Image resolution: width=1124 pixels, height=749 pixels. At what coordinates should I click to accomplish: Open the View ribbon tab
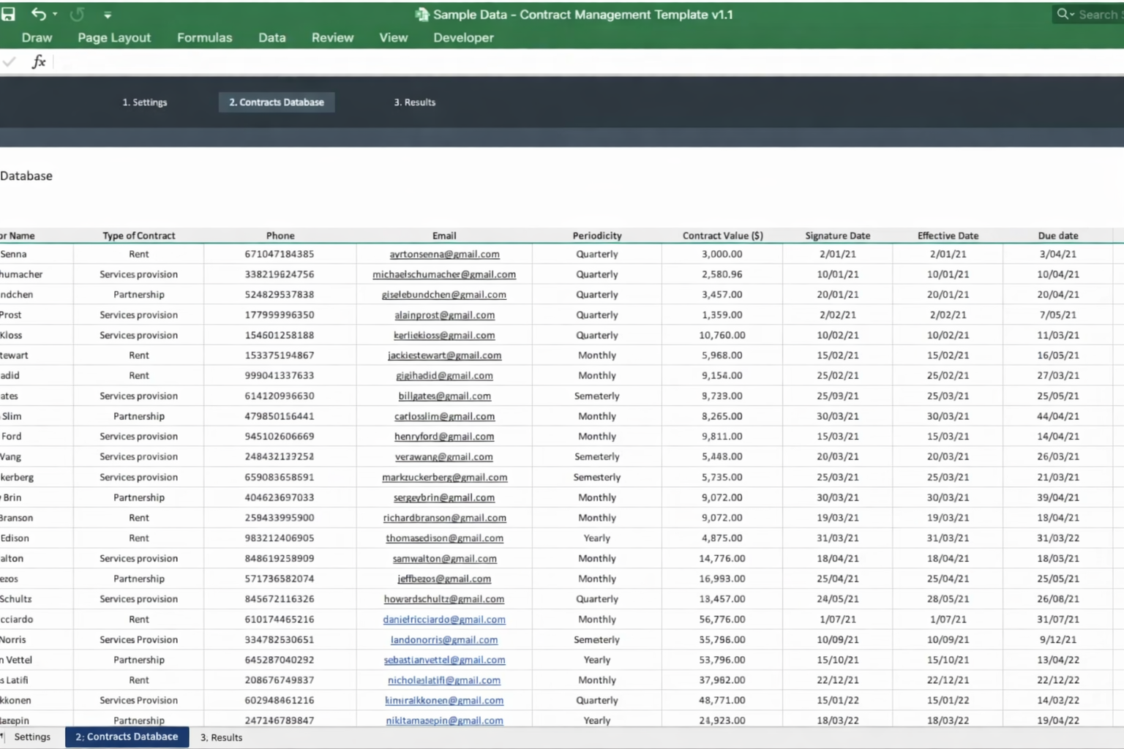pyautogui.click(x=393, y=37)
